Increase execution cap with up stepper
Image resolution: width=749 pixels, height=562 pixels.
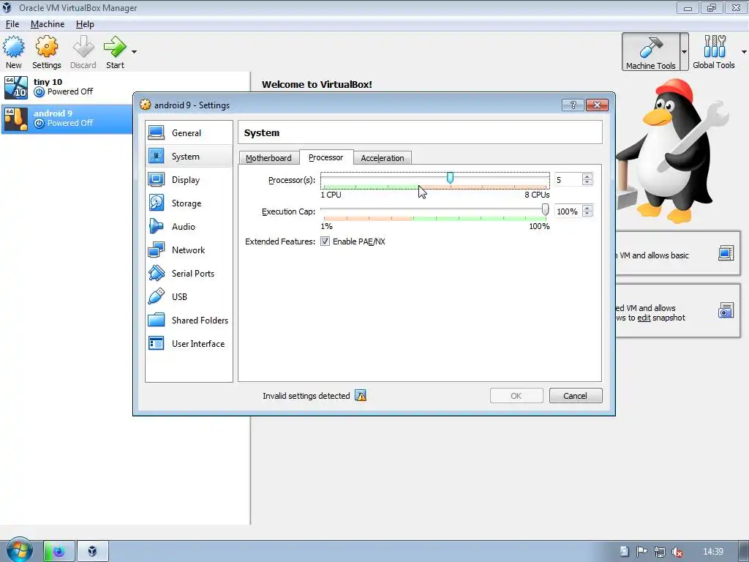(587, 208)
